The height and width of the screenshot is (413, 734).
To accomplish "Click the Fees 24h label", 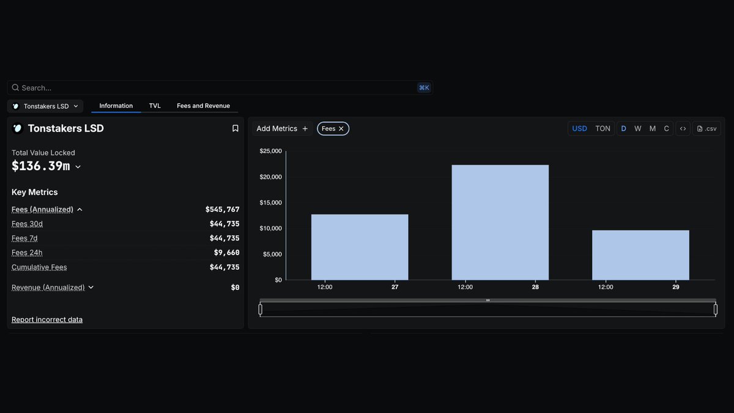I will tap(27, 253).
